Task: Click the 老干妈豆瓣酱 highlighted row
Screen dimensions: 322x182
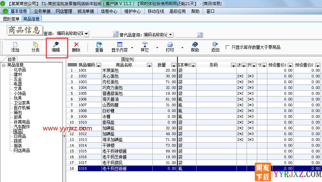Action: pyautogui.click(x=193, y=168)
